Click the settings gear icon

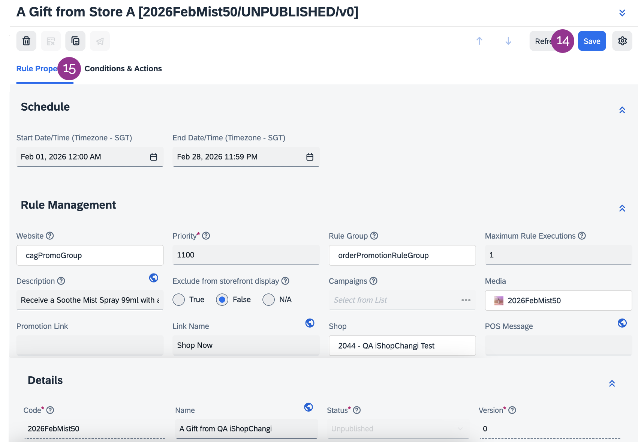[x=622, y=41]
